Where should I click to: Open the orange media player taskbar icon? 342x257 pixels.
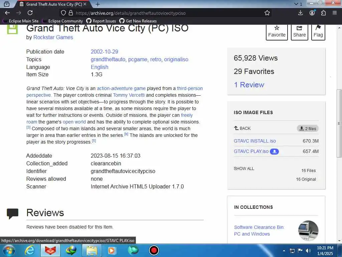112,250
